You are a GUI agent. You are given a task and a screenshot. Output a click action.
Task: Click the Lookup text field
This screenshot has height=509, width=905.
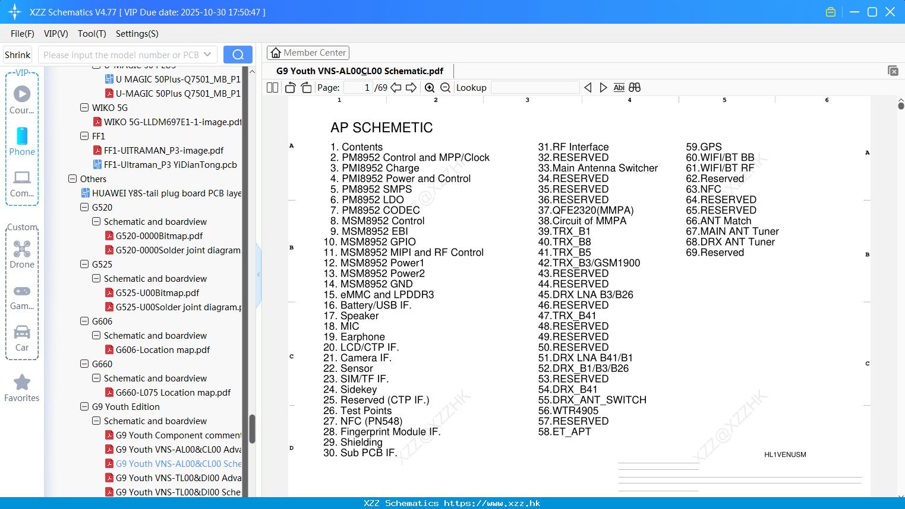point(535,88)
